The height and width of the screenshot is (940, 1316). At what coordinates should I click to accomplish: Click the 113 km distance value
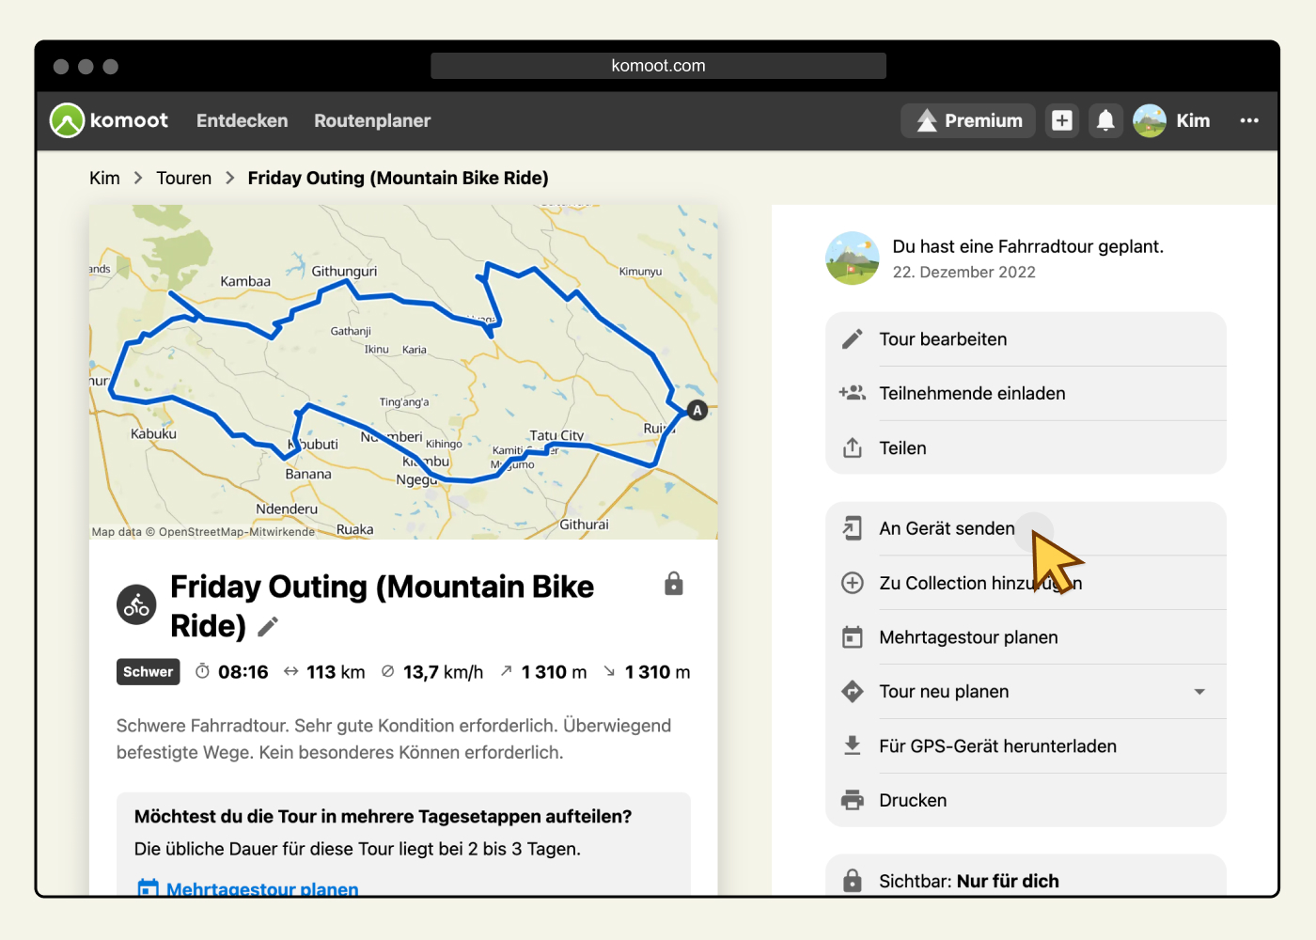[336, 672]
